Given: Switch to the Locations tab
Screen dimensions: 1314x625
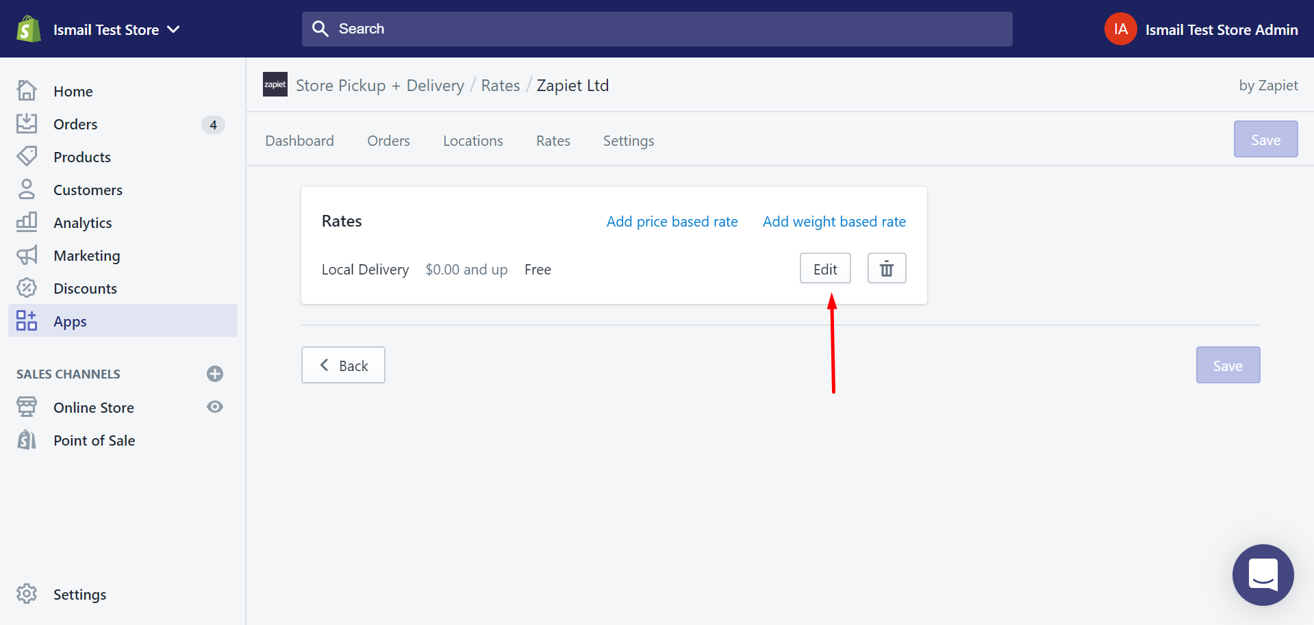Looking at the screenshot, I should click(x=472, y=140).
